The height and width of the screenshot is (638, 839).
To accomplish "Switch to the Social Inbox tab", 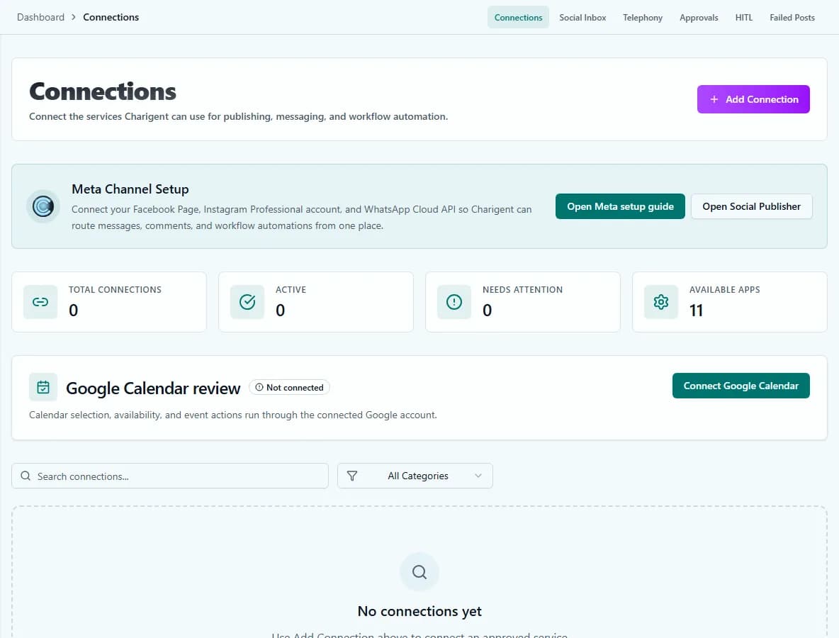I will (582, 17).
